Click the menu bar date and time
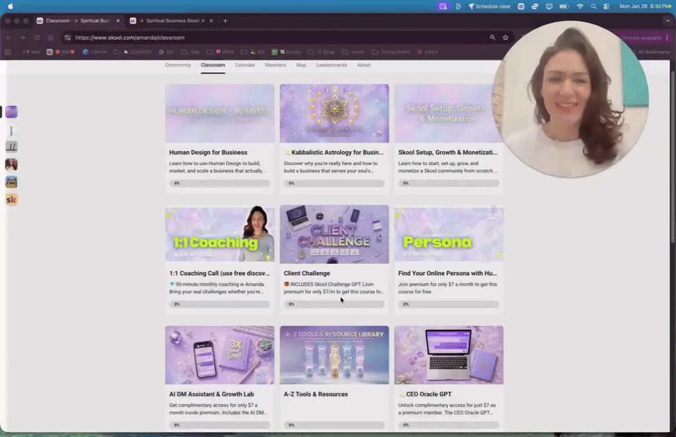This screenshot has width=676, height=437. point(645,7)
